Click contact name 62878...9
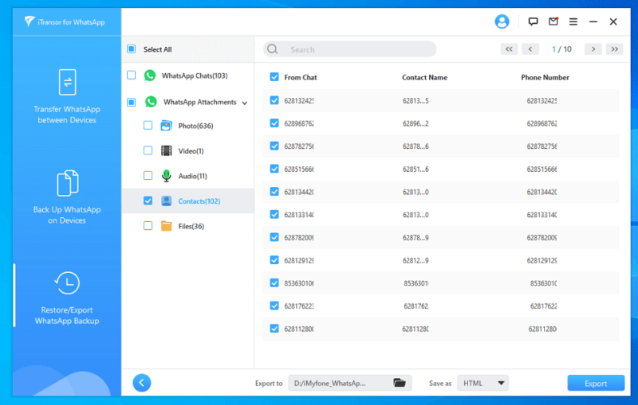The image size is (638, 405). click(x=415, y=237)
